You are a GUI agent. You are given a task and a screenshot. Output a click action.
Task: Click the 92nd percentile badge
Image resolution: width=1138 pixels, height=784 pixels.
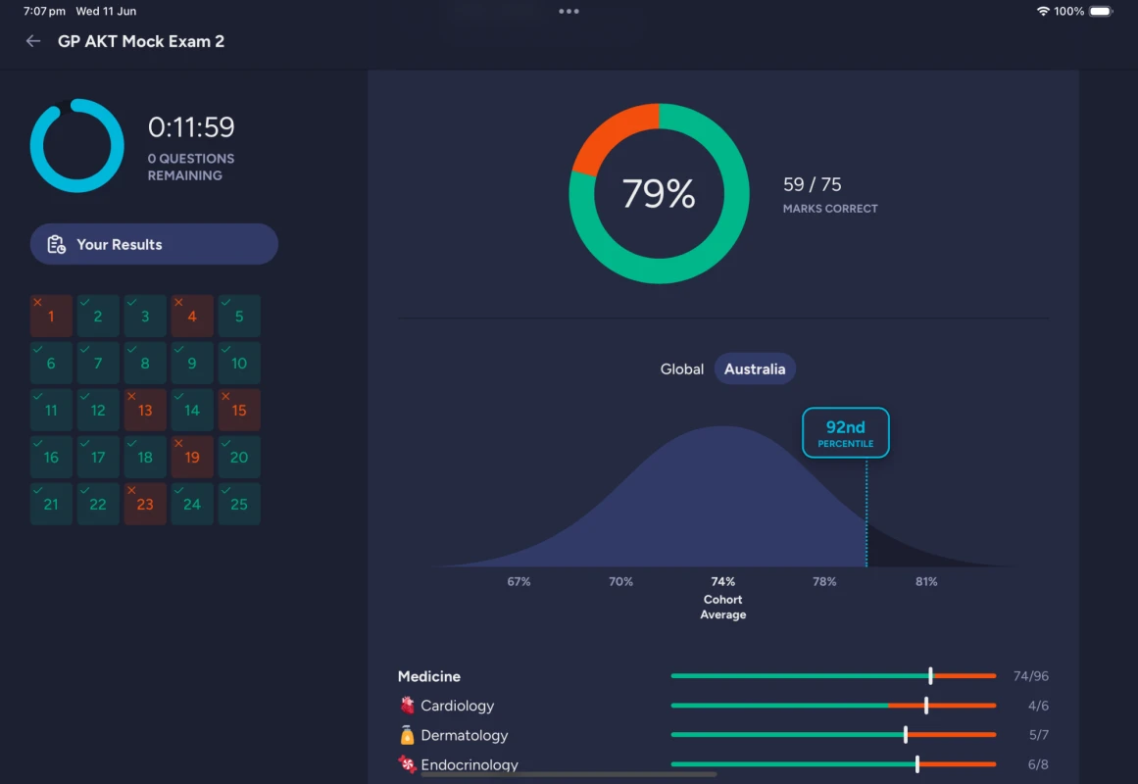click(x=845, y=433)
